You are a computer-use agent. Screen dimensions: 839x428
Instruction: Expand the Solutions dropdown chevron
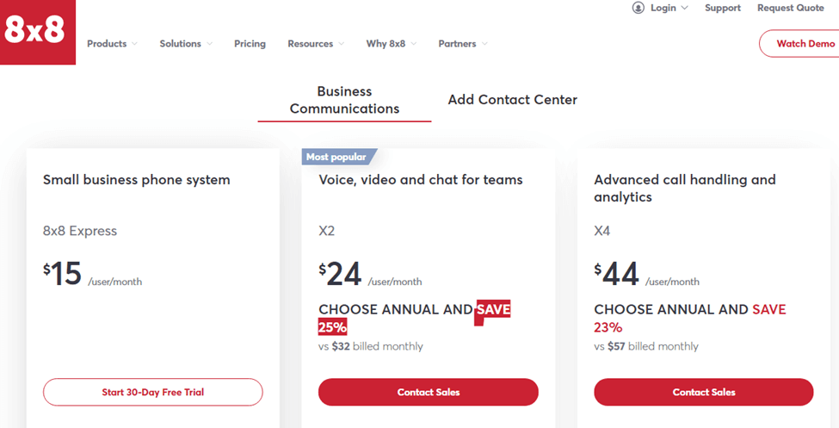[x=209, y=44]
